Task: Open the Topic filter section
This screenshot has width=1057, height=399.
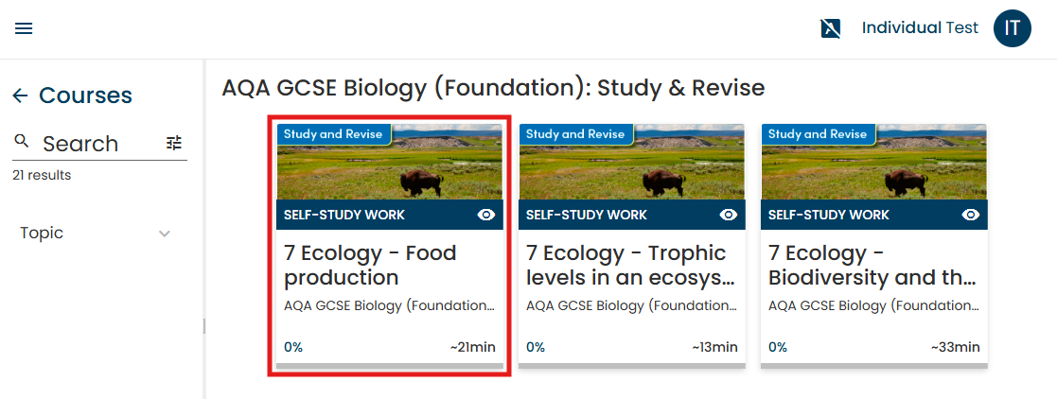Action: (43, 234)
